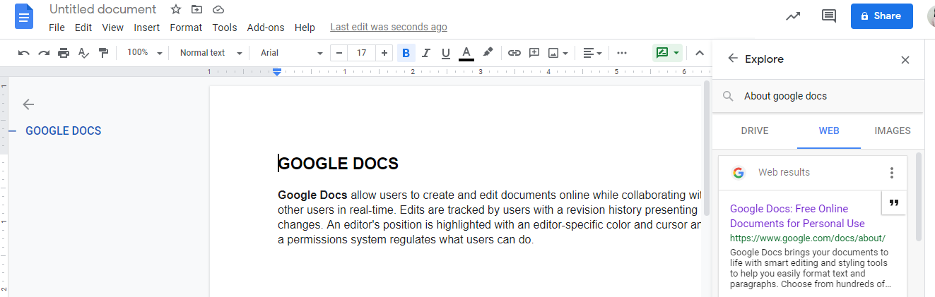This screenshot has width=935, height=297.
Task: Open the activity dashboard trend icon
Action: click(x=793, y=16)
